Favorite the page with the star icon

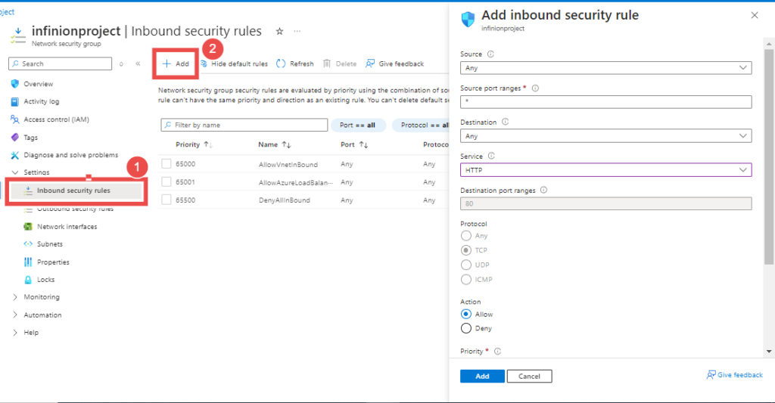[279, 31]
